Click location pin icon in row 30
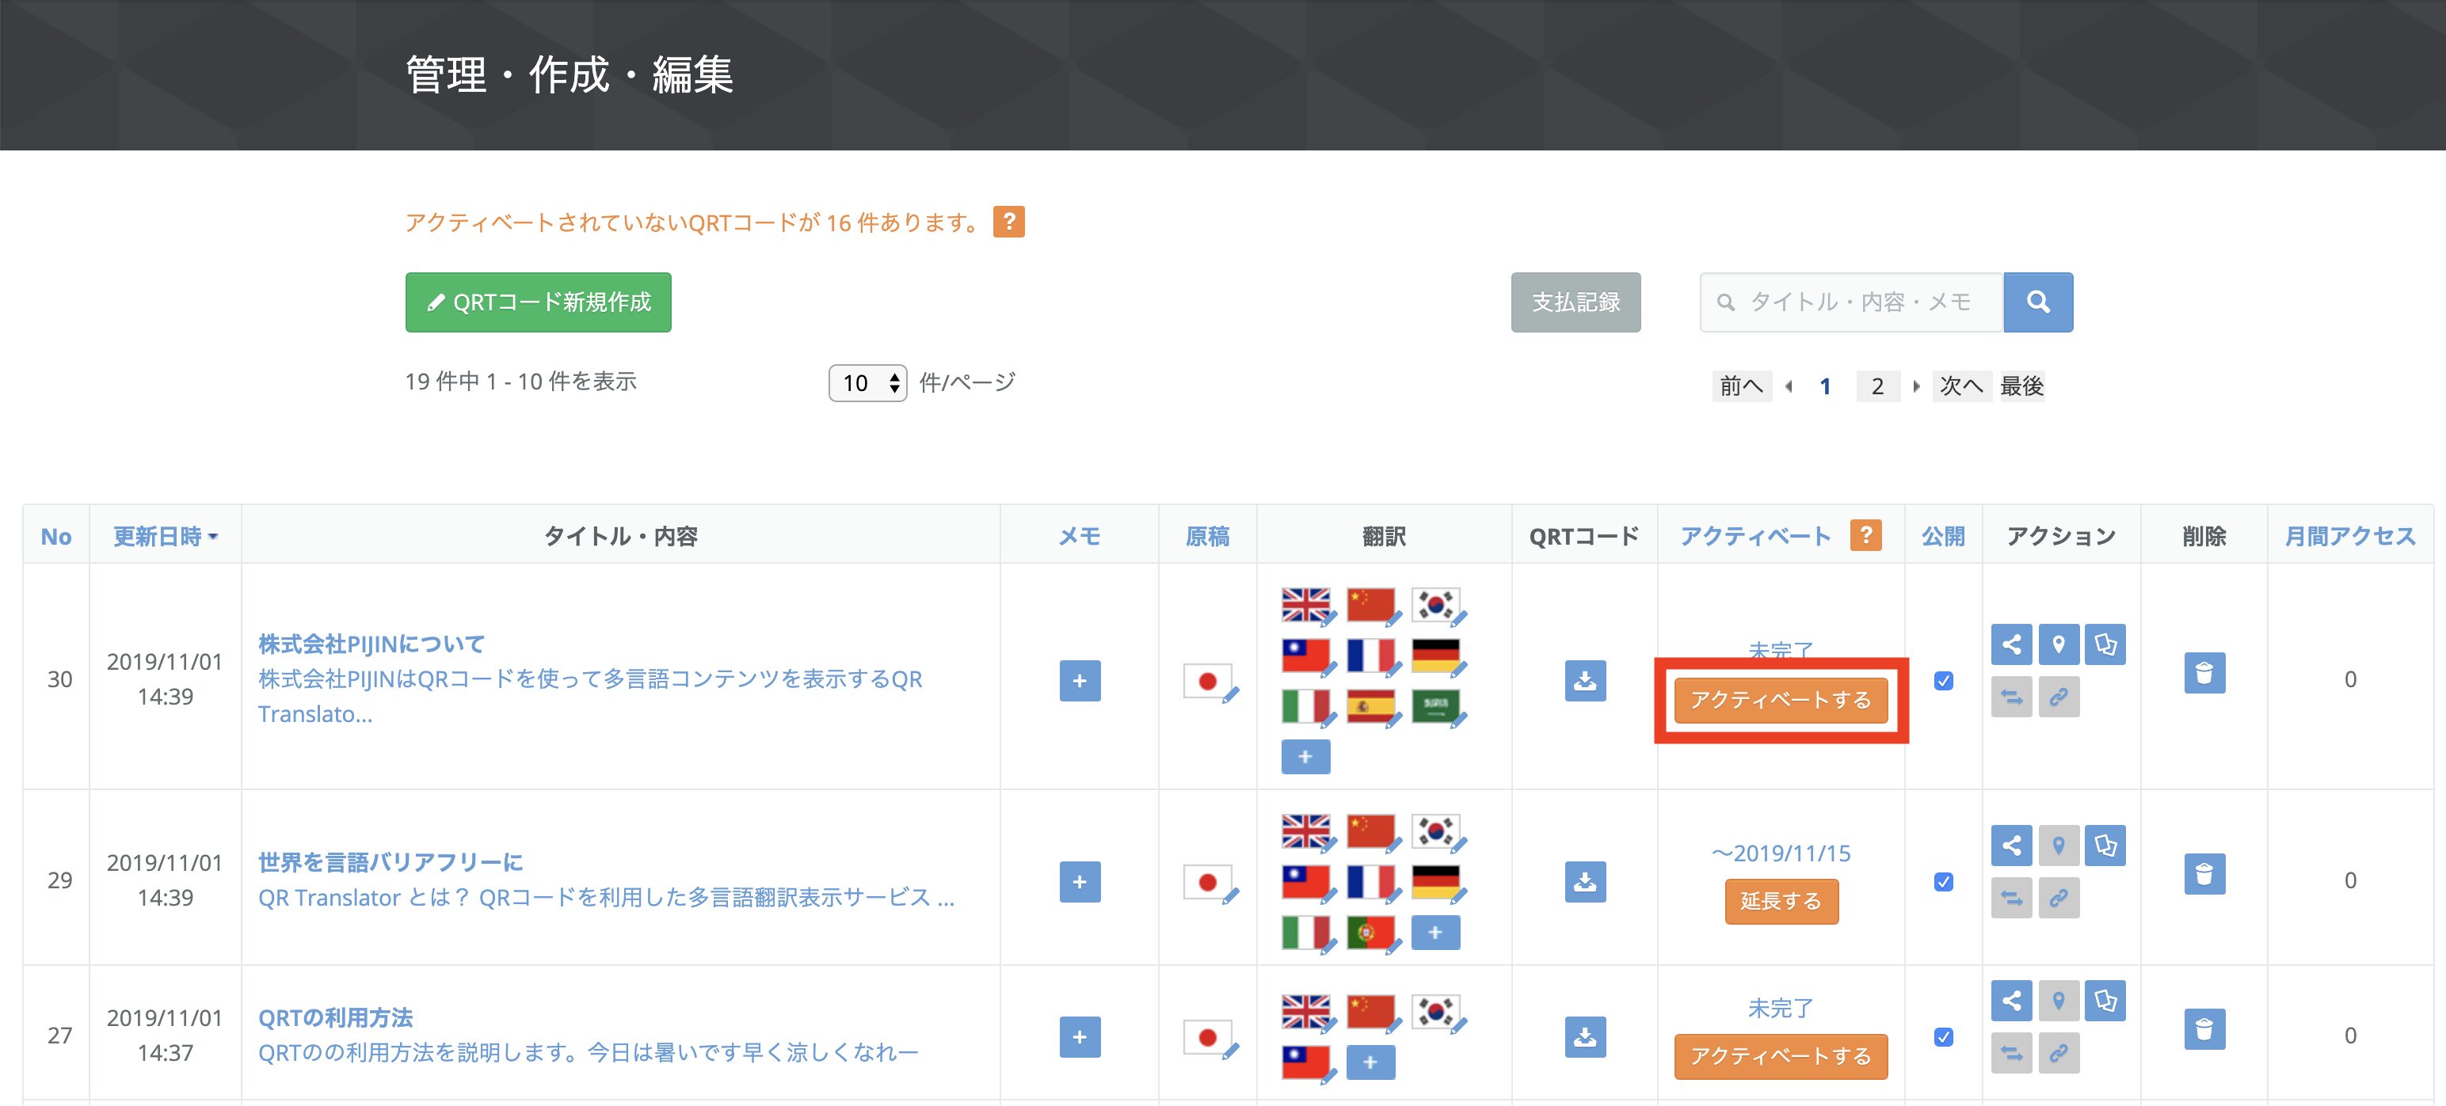 pos(2058,644)
